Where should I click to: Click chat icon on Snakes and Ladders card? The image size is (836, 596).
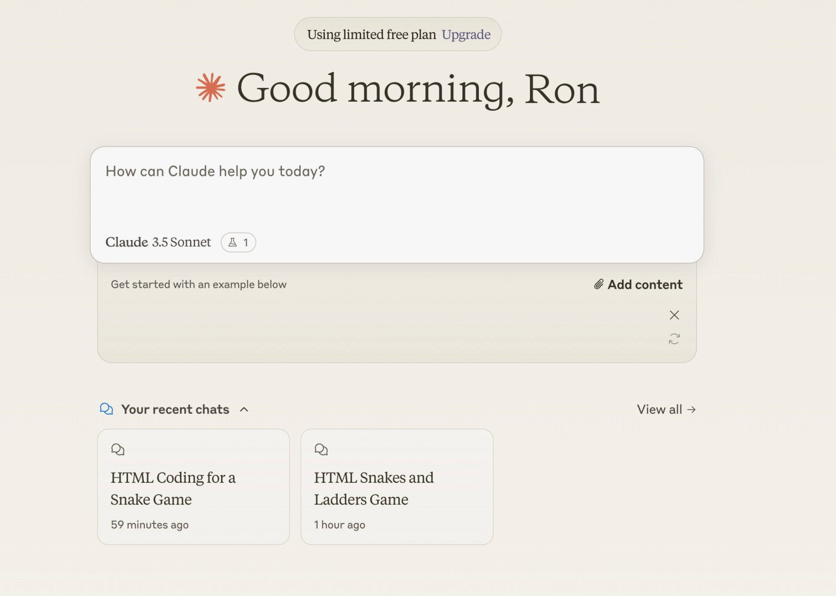point(321,450)
